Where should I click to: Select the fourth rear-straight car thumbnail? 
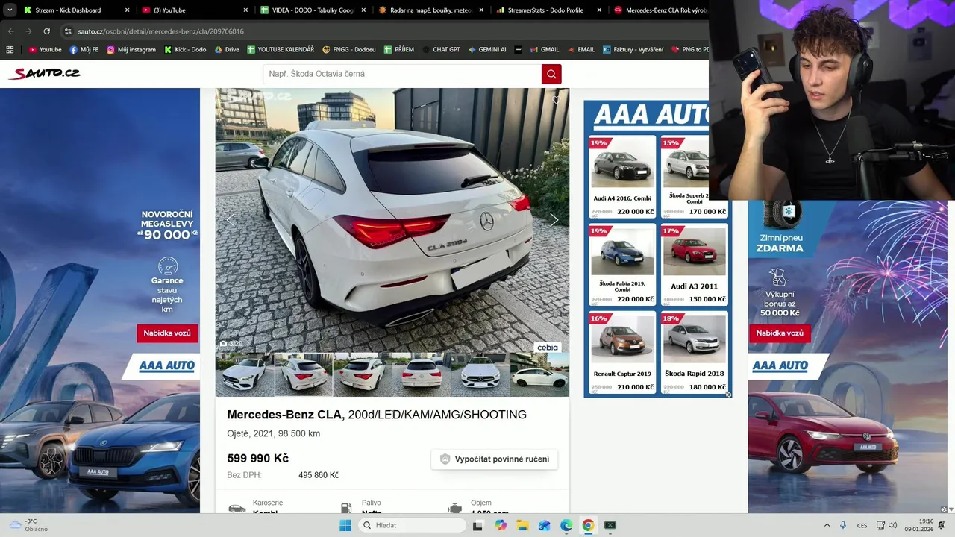tap(422, 374)
